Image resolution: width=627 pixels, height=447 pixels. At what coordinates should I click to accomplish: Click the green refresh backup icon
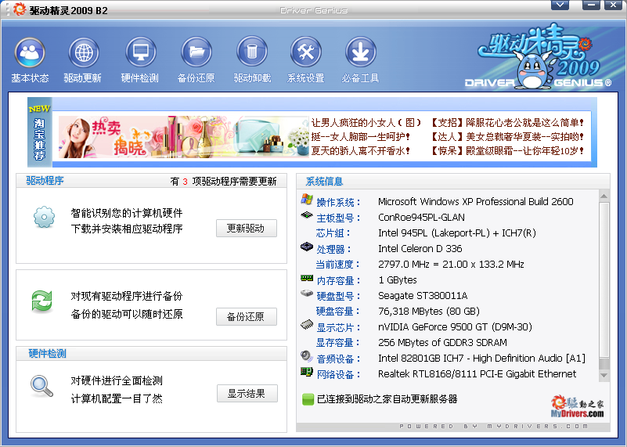click(x=41, y=301)
